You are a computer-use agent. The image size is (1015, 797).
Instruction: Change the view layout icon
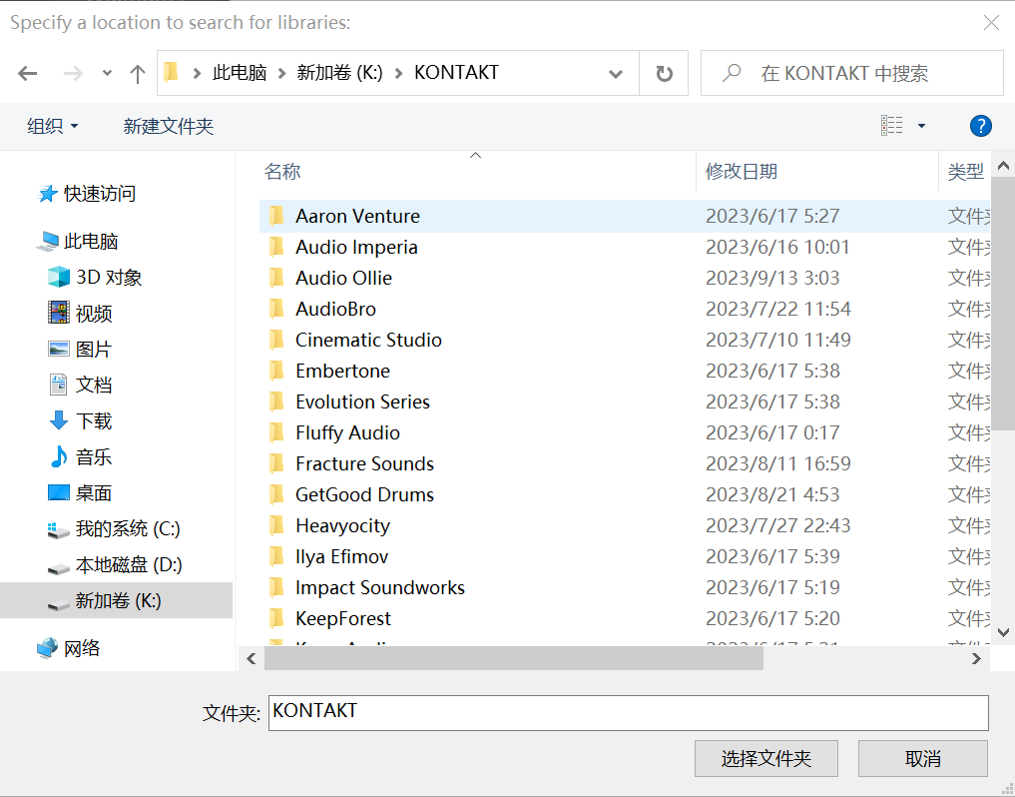(892, 125)
